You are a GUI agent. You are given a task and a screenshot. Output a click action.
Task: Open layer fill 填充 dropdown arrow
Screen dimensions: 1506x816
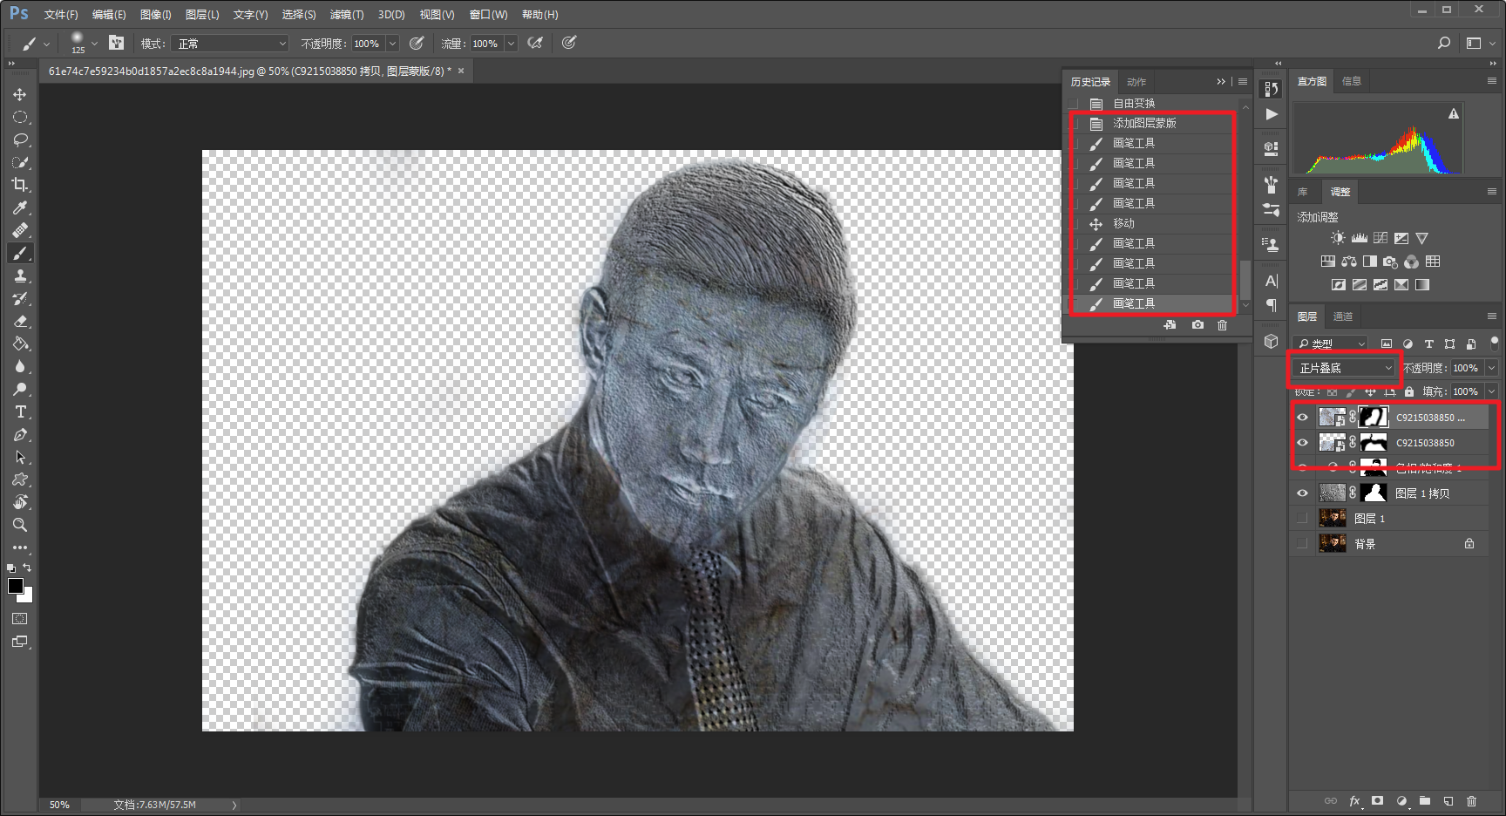1491,391
